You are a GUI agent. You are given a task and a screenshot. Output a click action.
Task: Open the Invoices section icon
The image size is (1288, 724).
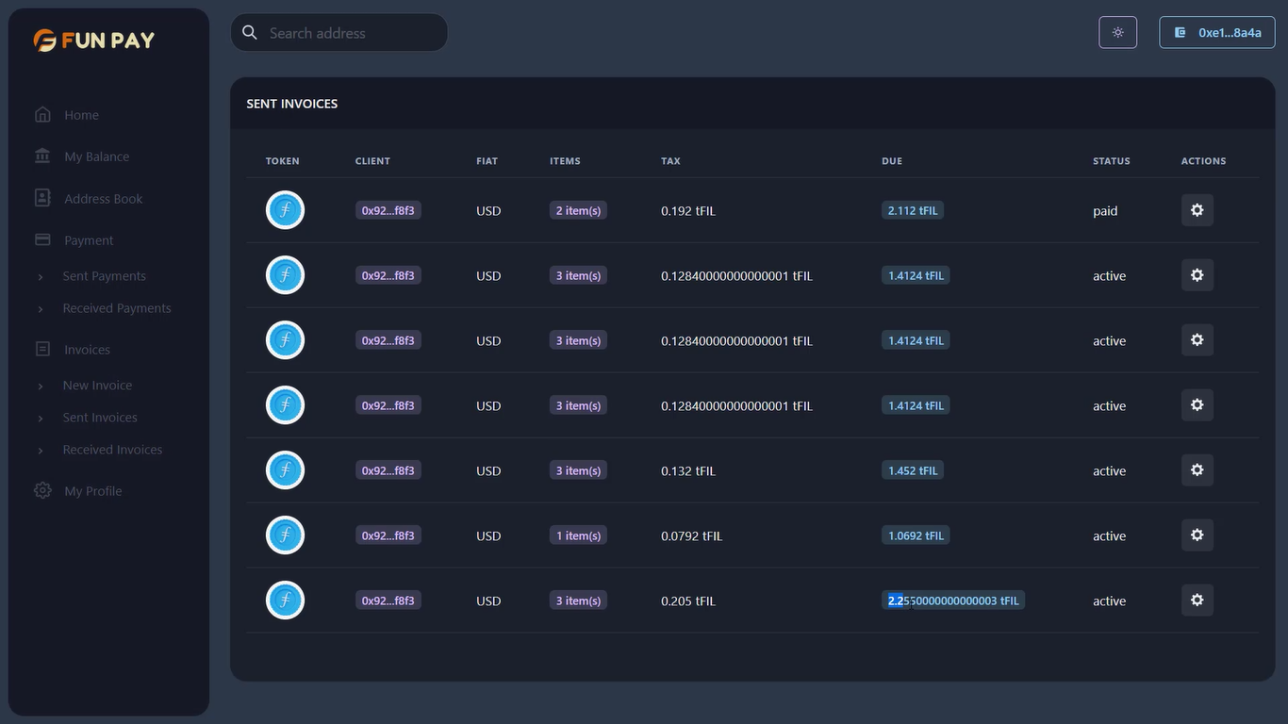pos(42,348)
